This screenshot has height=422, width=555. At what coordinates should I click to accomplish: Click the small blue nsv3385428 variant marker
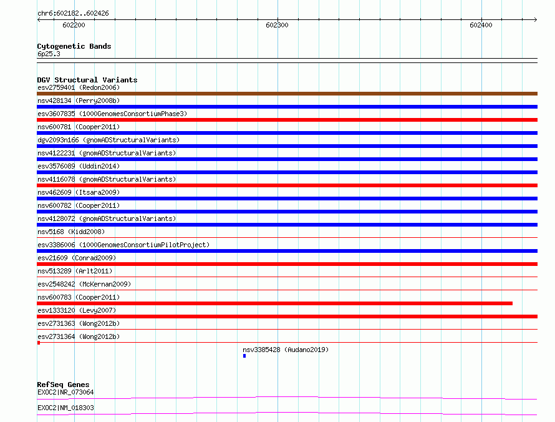pyautogui.click(x=244, y=356)
